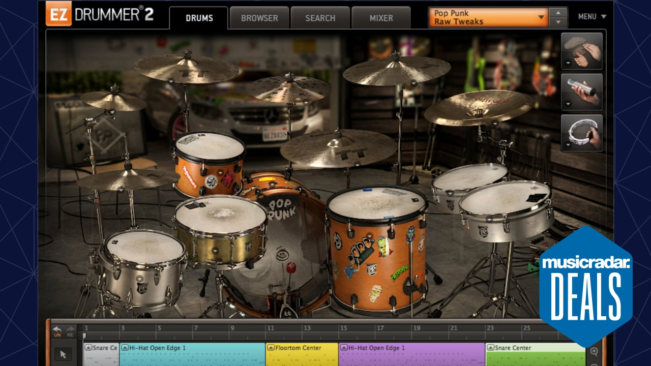The height and width of the screenshot is (366, 651).
Task: Select the green Snare Center block
Action: 536,354
